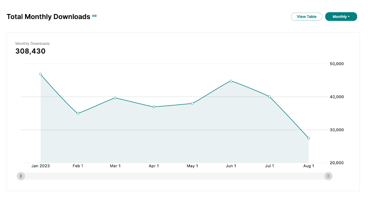Click the View Table button
368x201 pixels.
pos(306,17)
